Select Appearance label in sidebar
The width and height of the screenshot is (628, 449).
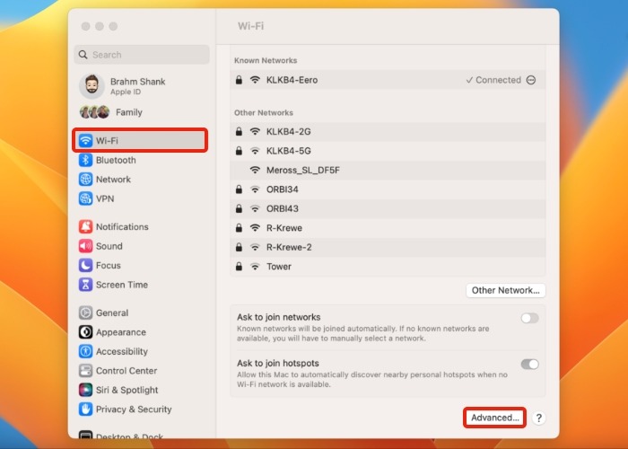pyautogui.click(x=121, y=332)
